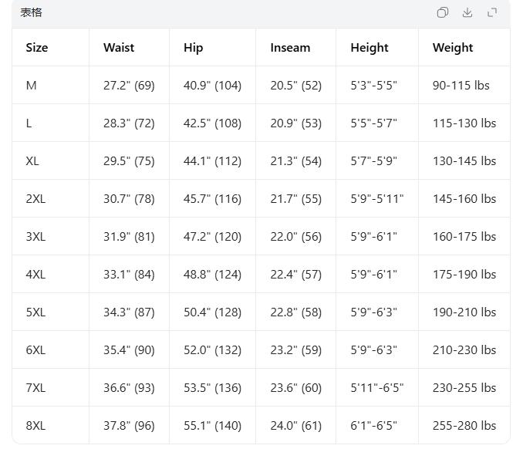Expand the table to fullscreen

(492, 12)
